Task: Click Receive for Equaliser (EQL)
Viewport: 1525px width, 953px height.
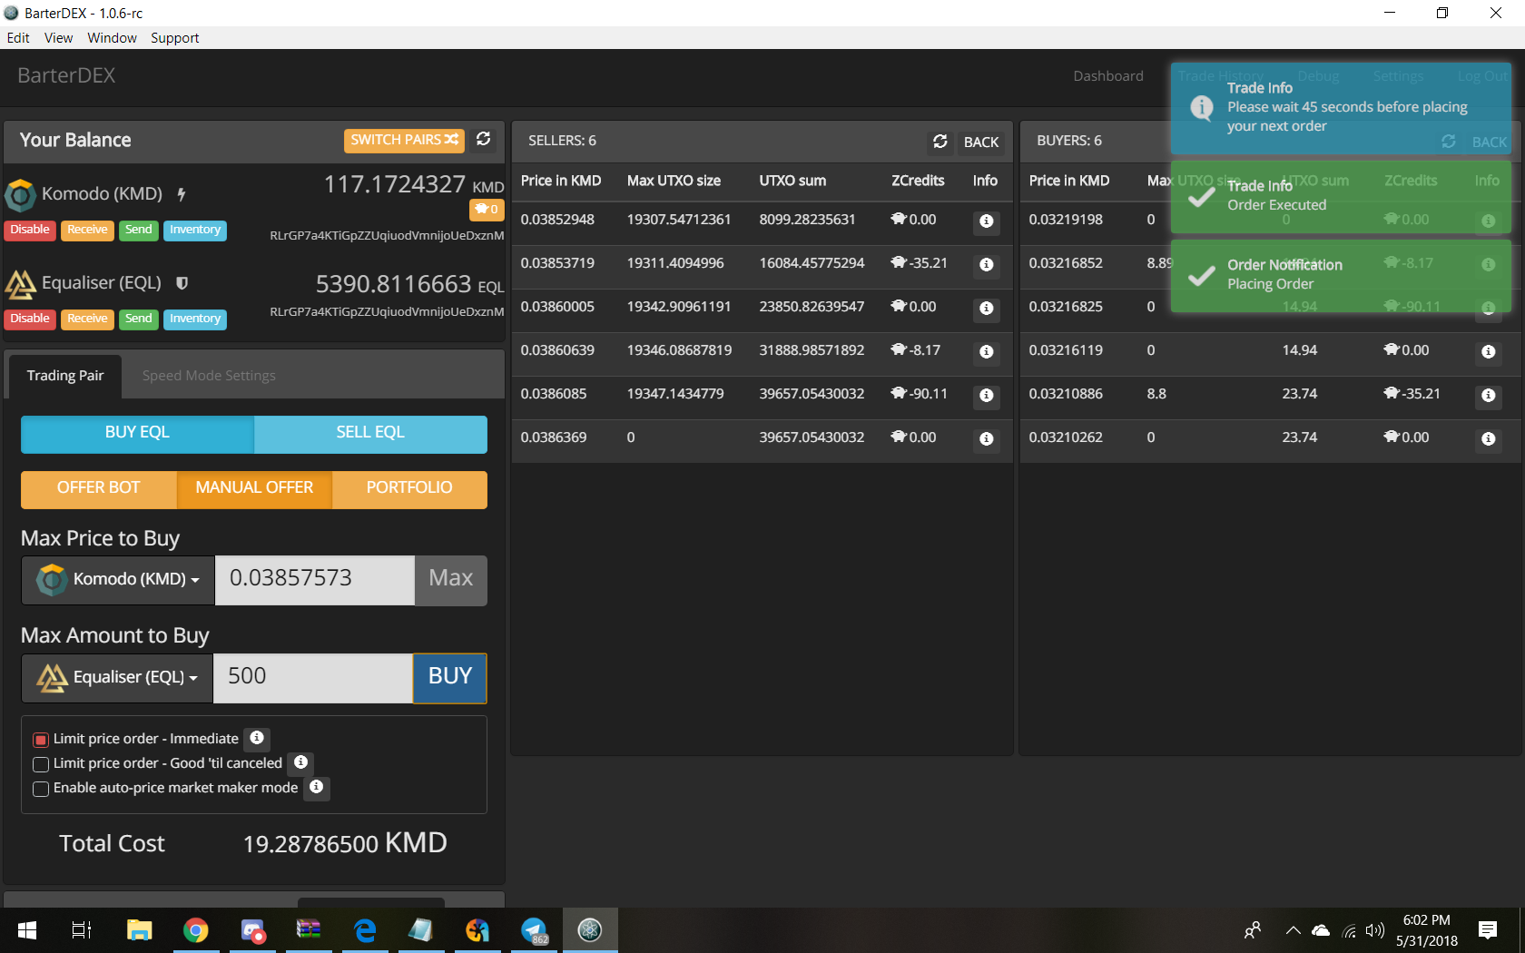Action: [x=87, y=319]
